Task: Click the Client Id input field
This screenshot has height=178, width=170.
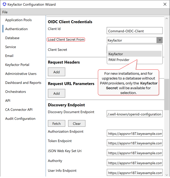Action: point(134,30)
